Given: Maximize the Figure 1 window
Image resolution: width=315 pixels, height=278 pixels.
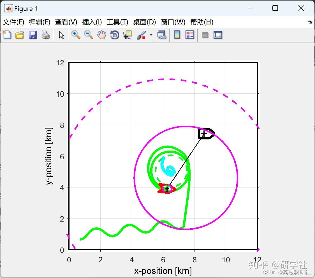Looking at the screenshot, I should click(x=275, y=8).
